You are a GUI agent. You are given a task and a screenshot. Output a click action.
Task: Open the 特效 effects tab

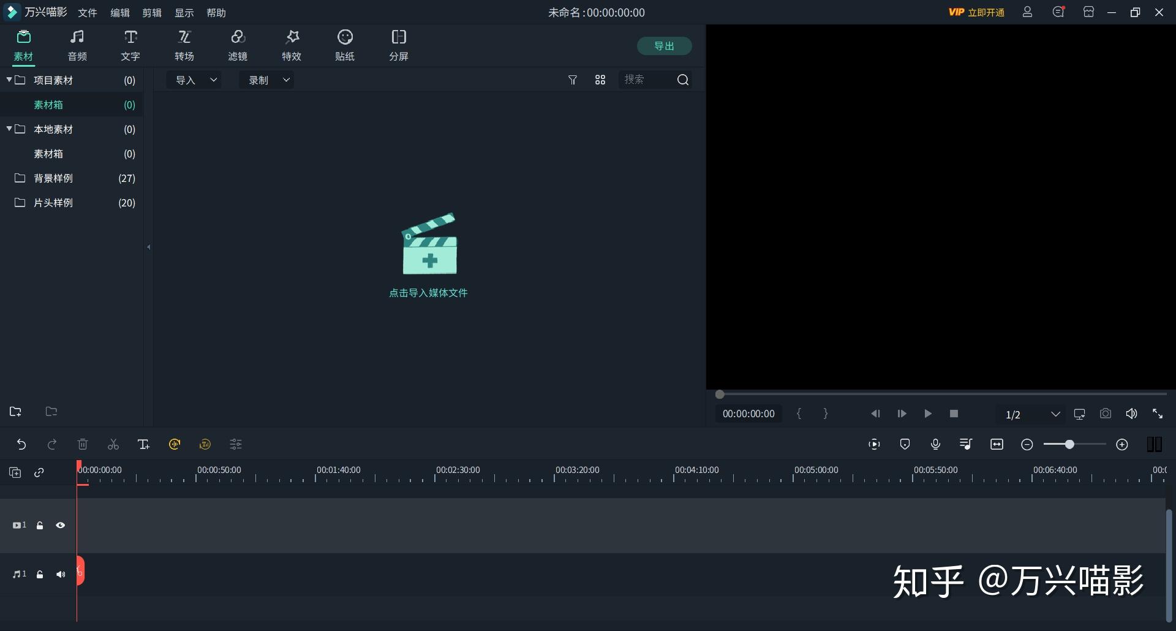(292, 46)
